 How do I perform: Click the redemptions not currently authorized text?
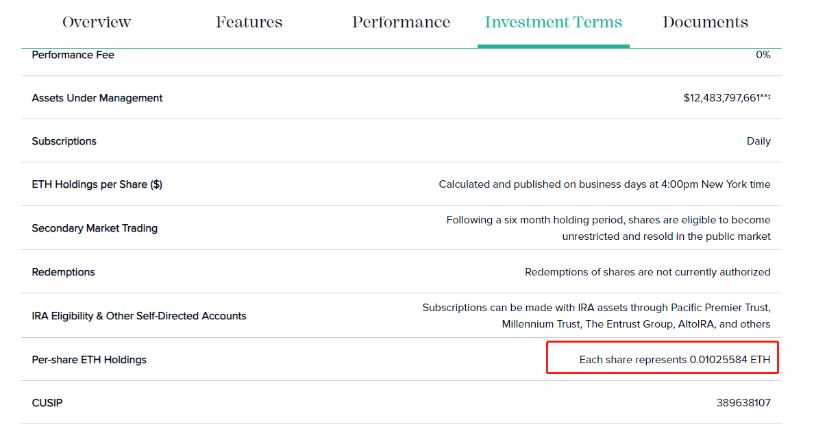tap(647, 272)
